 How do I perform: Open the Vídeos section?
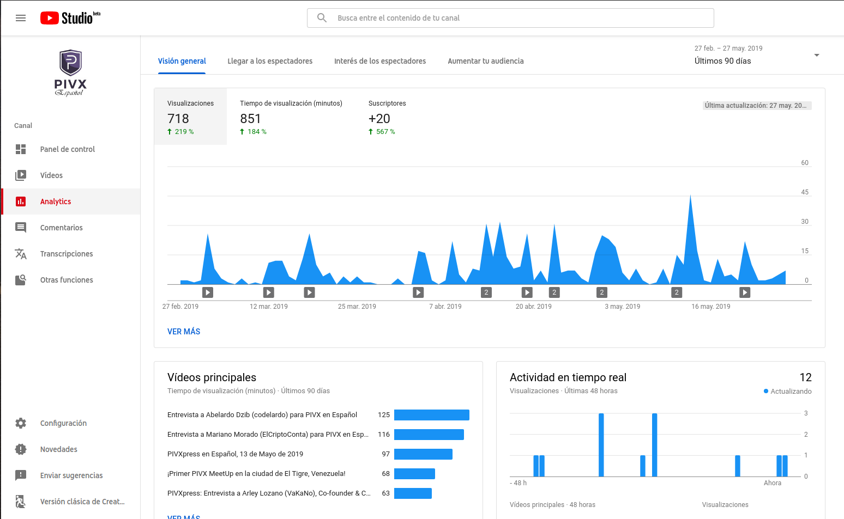click(51, 175)
